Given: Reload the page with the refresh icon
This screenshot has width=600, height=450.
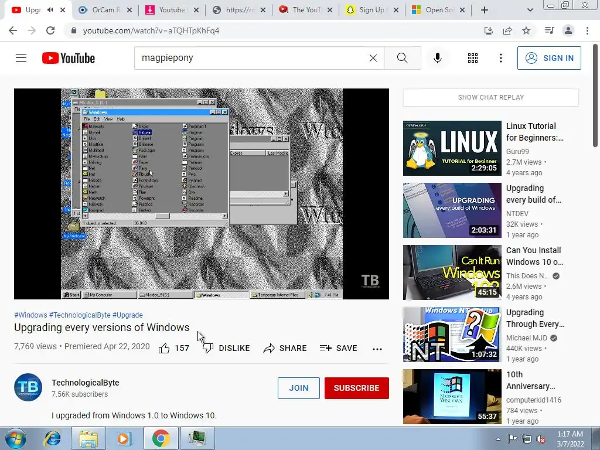Looking at the screenshot, I should pos(50,30).
